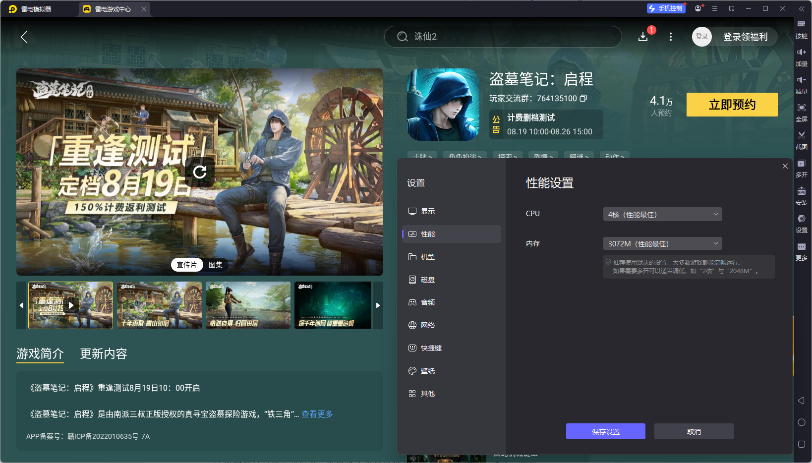Open 磁盘 disk settings
812x463 pixels.
pos(452,280)
